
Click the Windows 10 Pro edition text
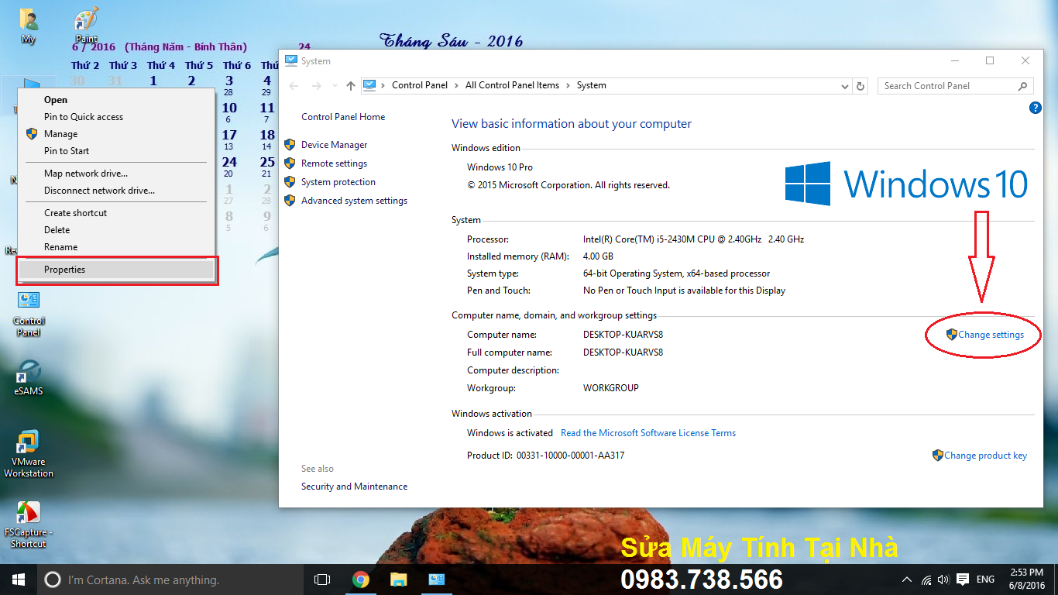(500, 167)
